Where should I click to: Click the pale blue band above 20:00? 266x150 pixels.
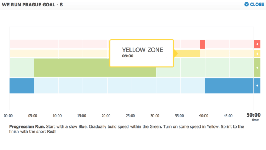(x=106, y=86)
